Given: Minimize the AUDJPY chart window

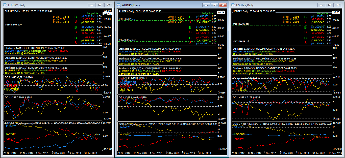Looking at the screenshot, I should (x=207, y=5).
